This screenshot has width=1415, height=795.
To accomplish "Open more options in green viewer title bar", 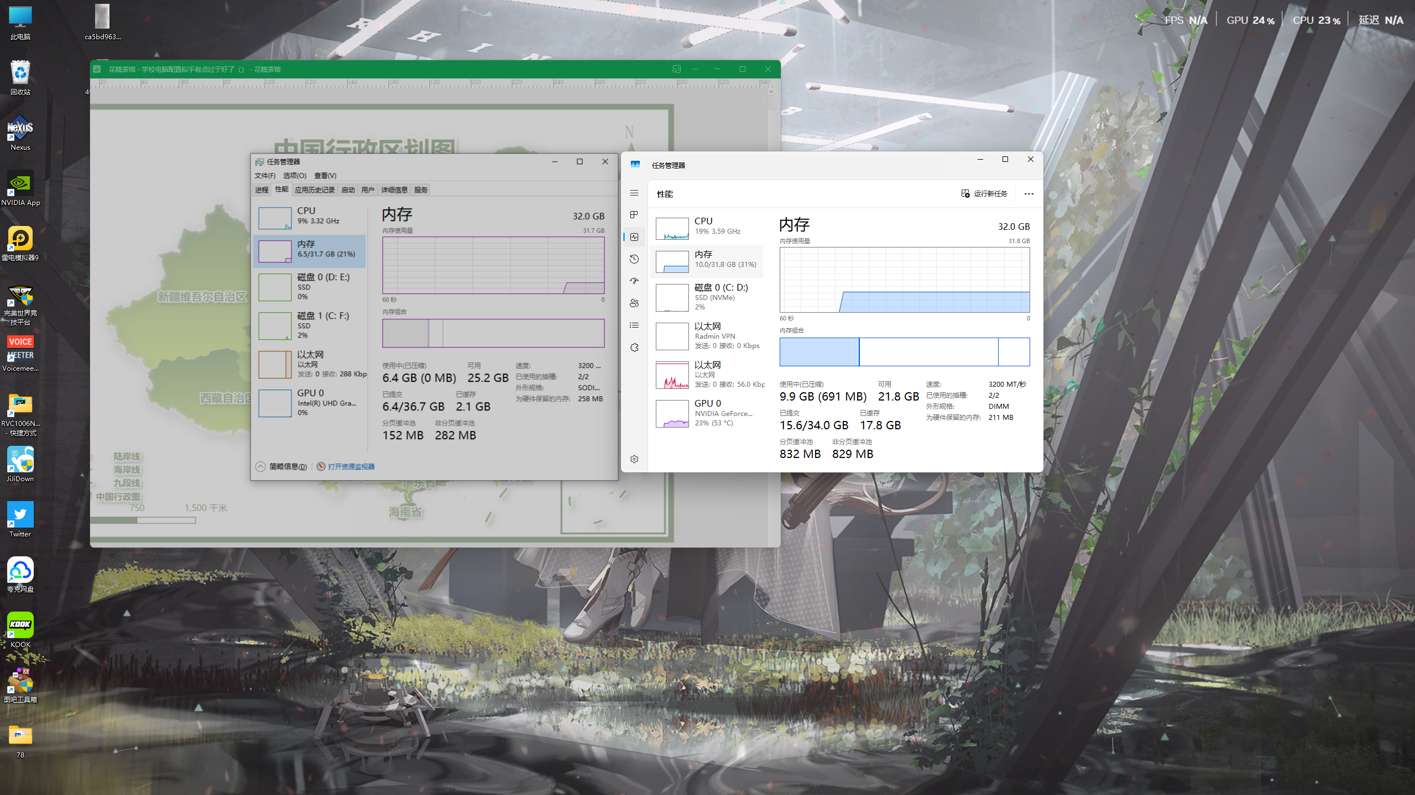I will 695,69.
